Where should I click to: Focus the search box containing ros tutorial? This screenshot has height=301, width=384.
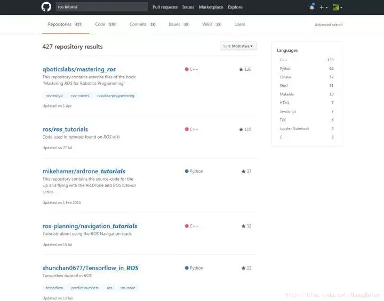click(x=101, y=7)
